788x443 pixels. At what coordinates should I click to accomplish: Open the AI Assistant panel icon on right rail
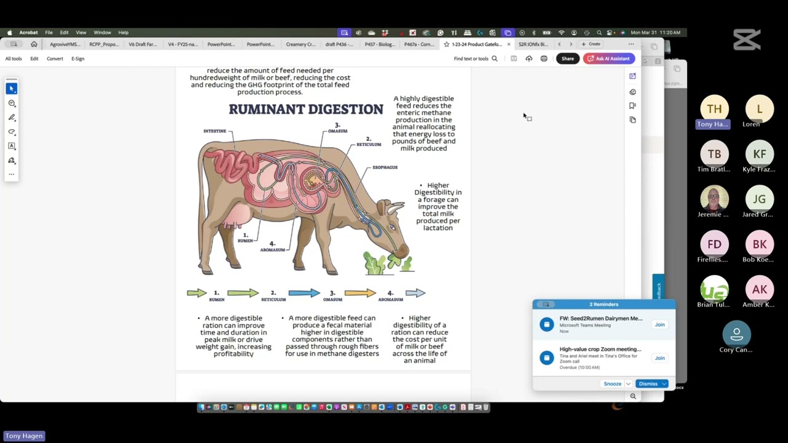(632, 76)
